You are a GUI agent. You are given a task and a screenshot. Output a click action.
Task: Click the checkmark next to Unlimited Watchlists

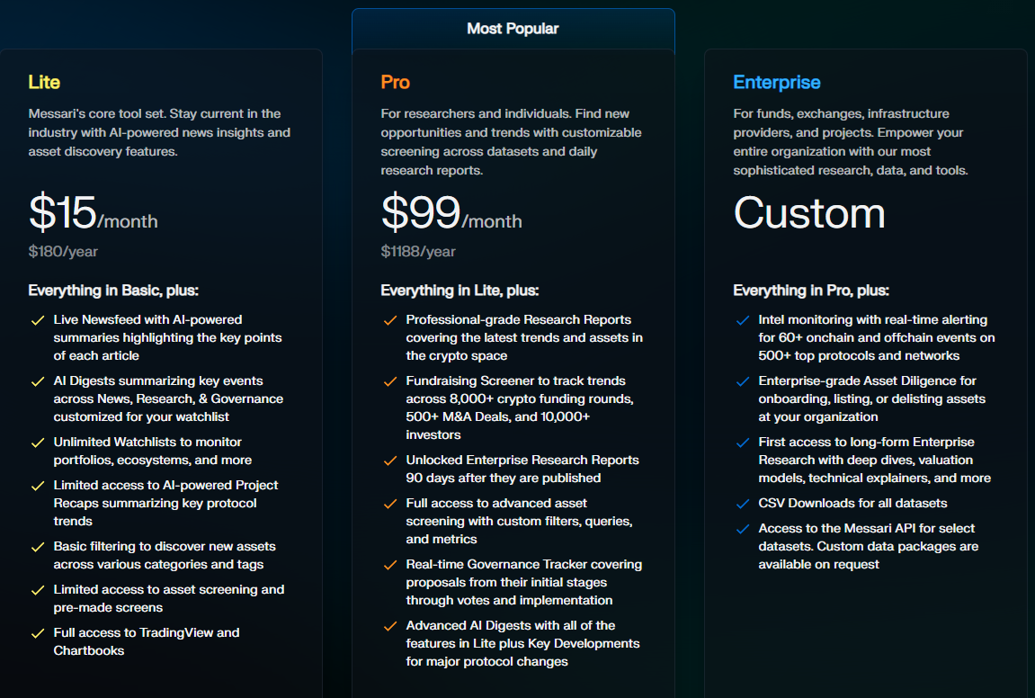pos(37,443)
